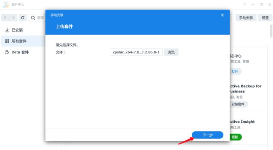Click the Next step (下一步) button
The width and height of the screenshot is (273, 150).
207,135
